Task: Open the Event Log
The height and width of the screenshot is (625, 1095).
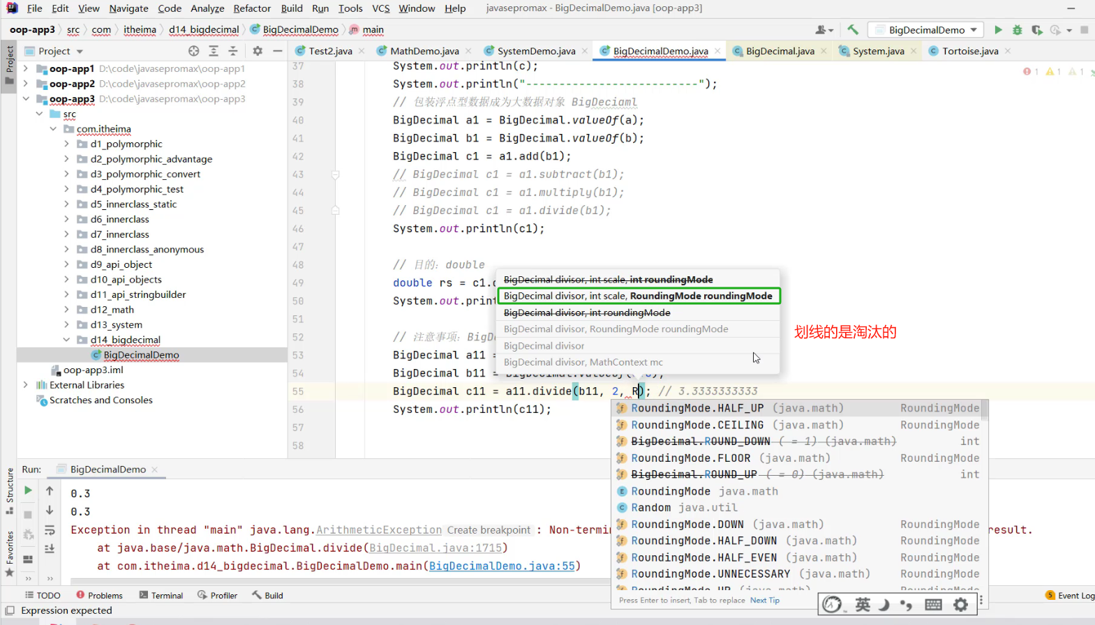Action: click(x=1070, y=595)
